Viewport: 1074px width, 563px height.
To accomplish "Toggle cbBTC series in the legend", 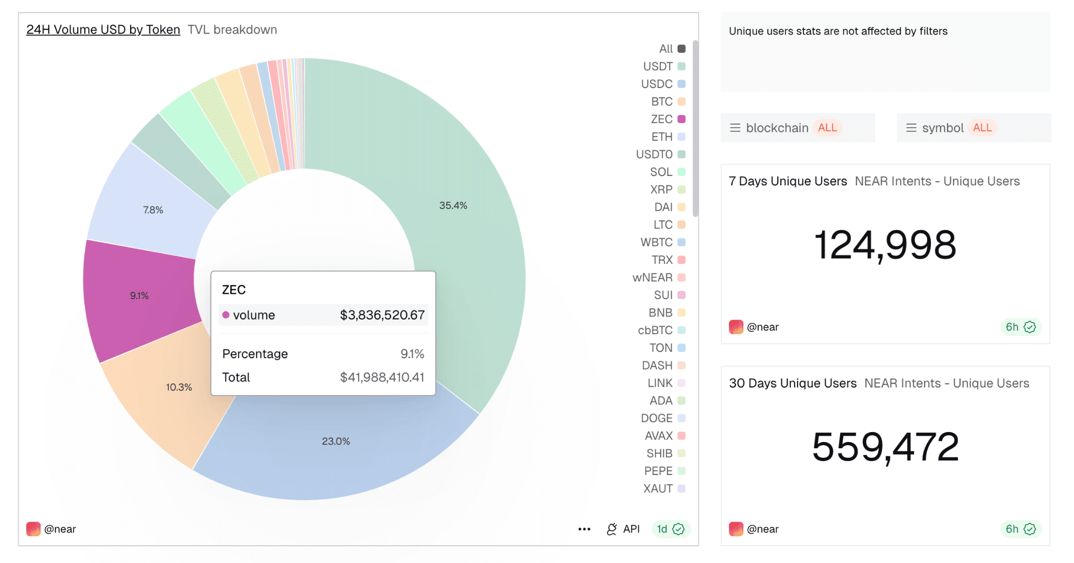I will (662, 330).
